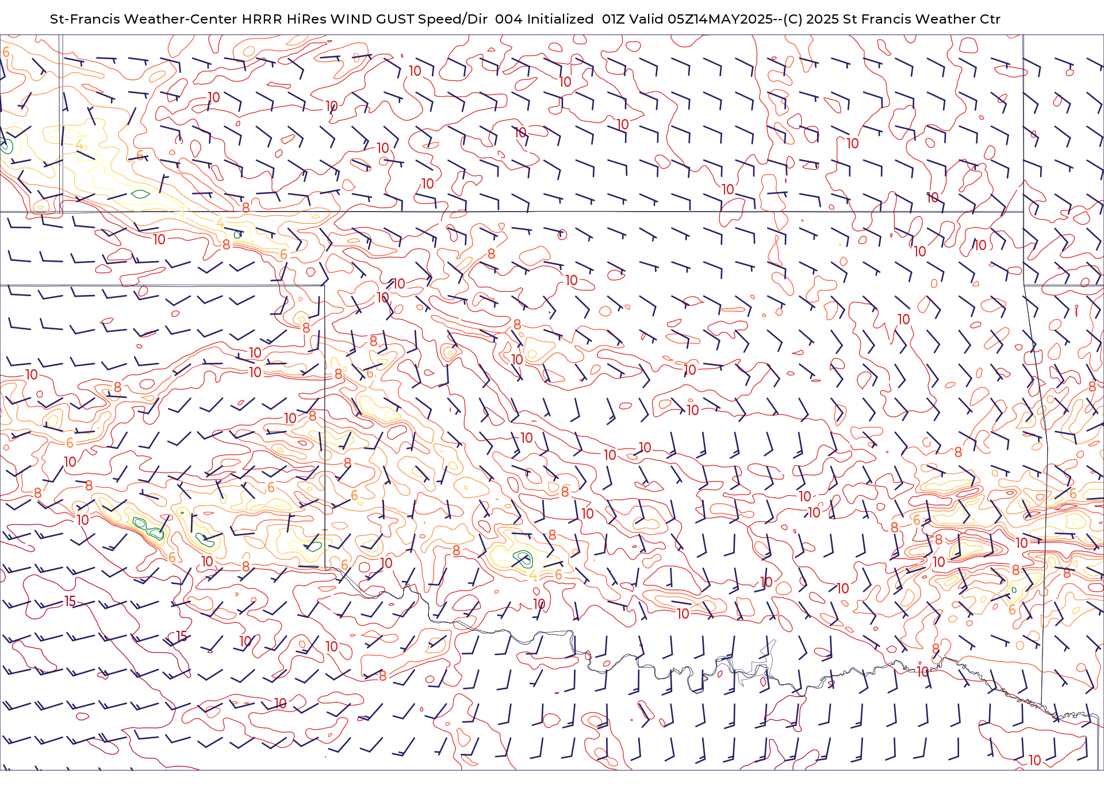1104x805 pixels.
Task: Click the "HRRR HiRes WIND GUST Speed/Dir" heading text
Action: coord(365,19)
